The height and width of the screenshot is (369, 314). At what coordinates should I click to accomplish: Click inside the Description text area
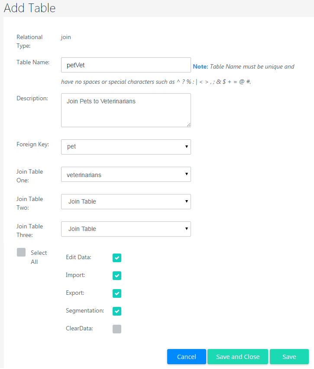point(126,110)
